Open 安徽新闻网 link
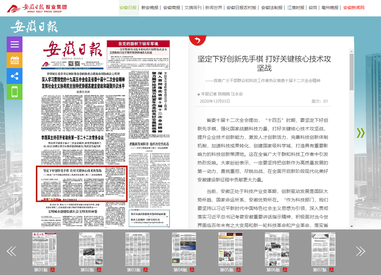 click(x=354, y=8)
